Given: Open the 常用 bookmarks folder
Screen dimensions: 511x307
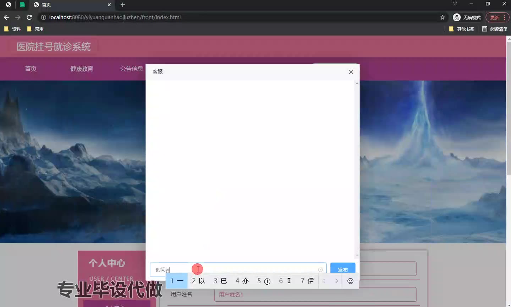Looking at the screenshot, I should [x=35, y=29].
